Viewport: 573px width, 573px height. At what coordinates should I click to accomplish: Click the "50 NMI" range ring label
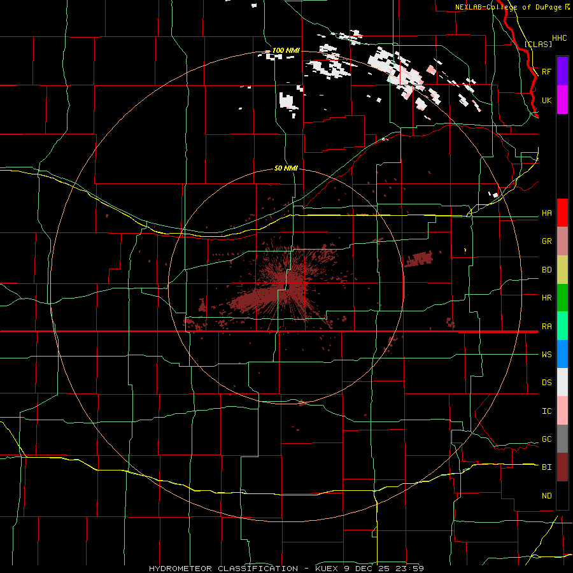click(x=286, y=169)
